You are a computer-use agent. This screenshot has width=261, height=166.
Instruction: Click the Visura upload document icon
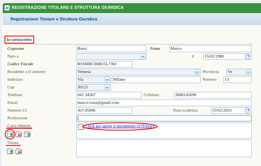coord(10,151)
